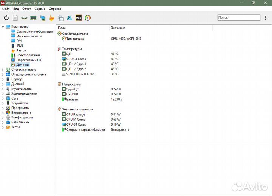
Task: Select the Батарея voltage row
Action: (92, 100)
